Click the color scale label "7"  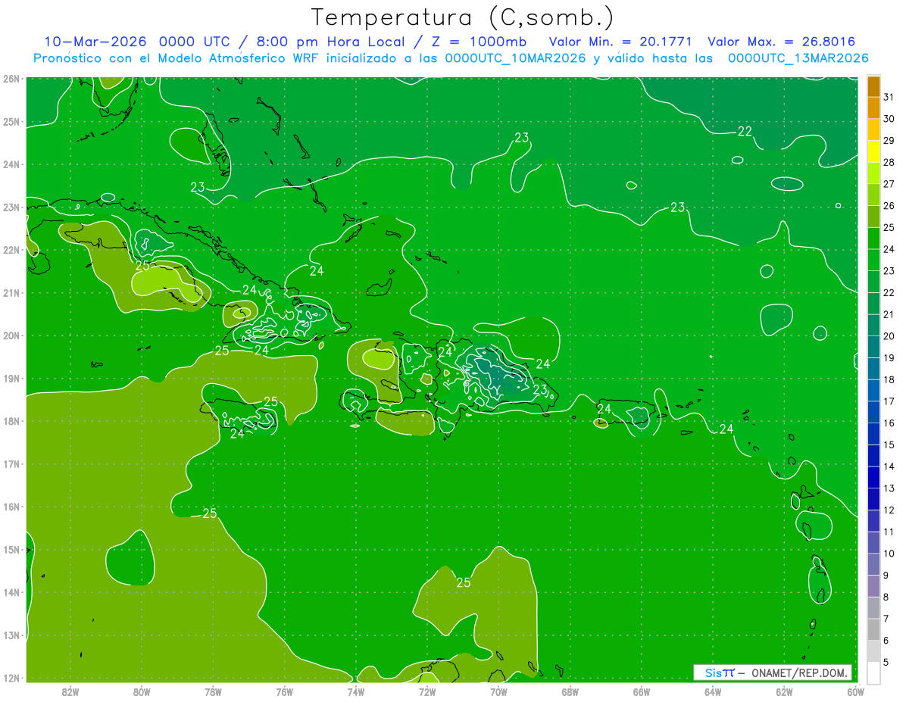[x=886, y=619]
